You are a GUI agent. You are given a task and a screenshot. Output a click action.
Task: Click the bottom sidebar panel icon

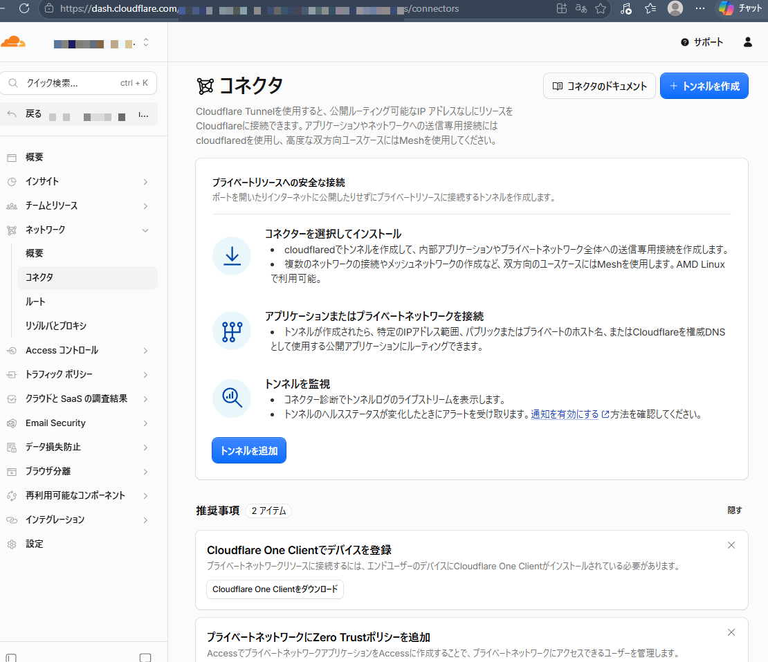point(145,658)
